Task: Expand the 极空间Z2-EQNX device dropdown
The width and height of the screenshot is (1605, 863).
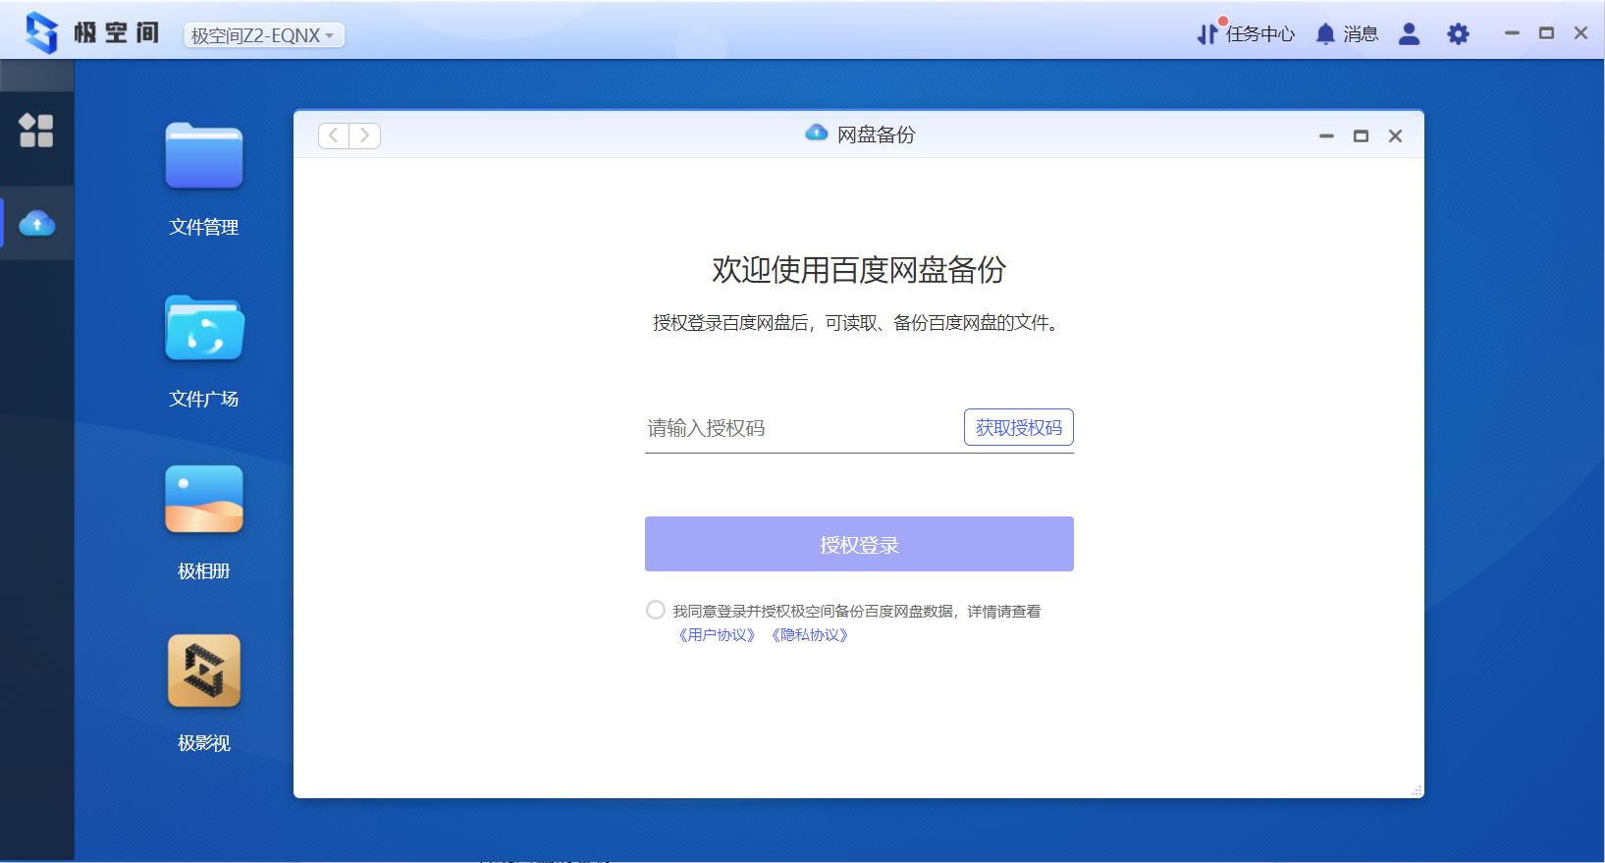Action: (264, 35)
